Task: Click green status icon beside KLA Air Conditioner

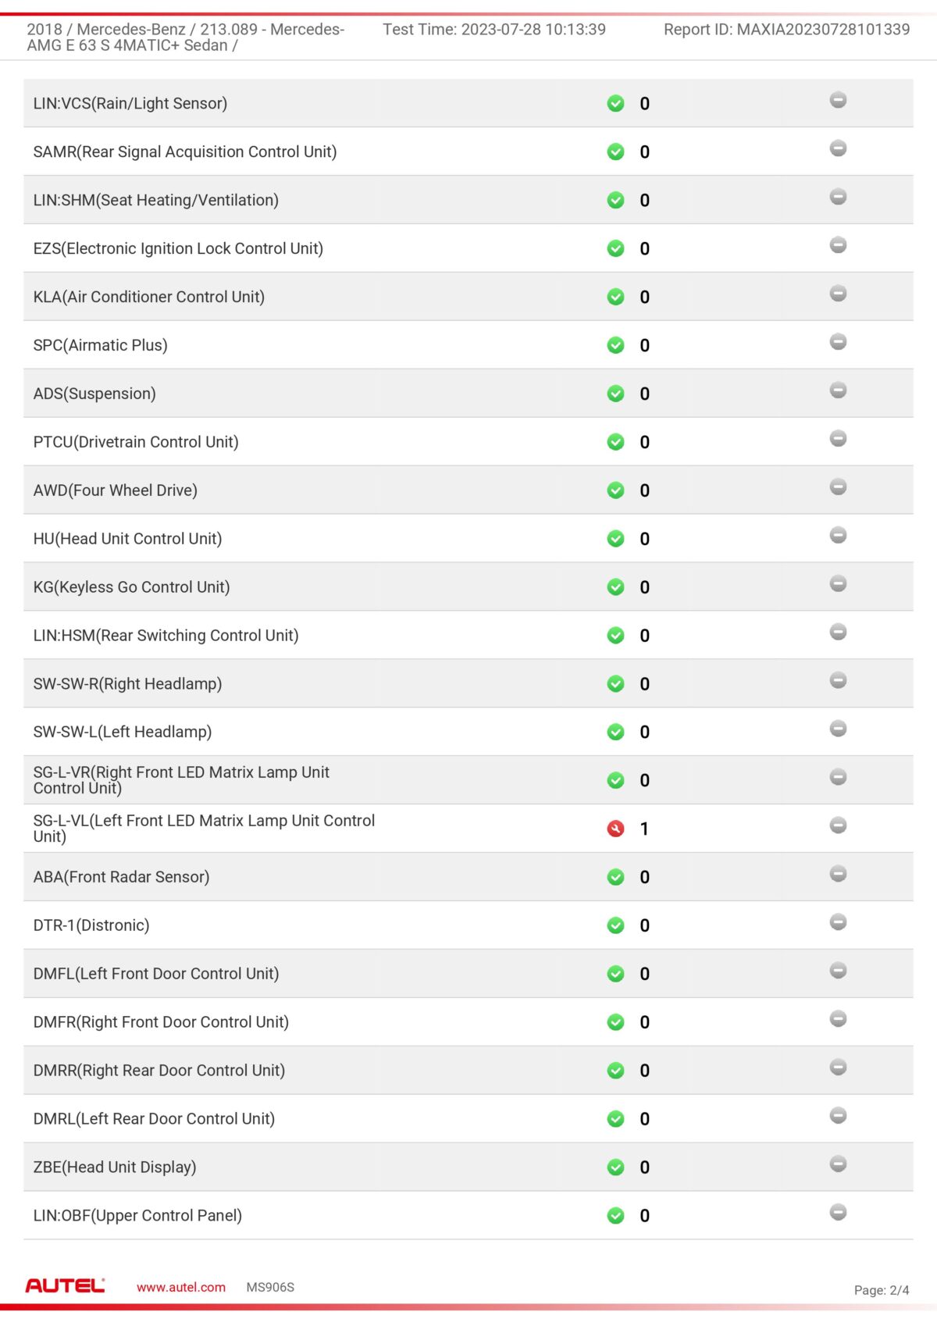Action: (x=615, y=297)
